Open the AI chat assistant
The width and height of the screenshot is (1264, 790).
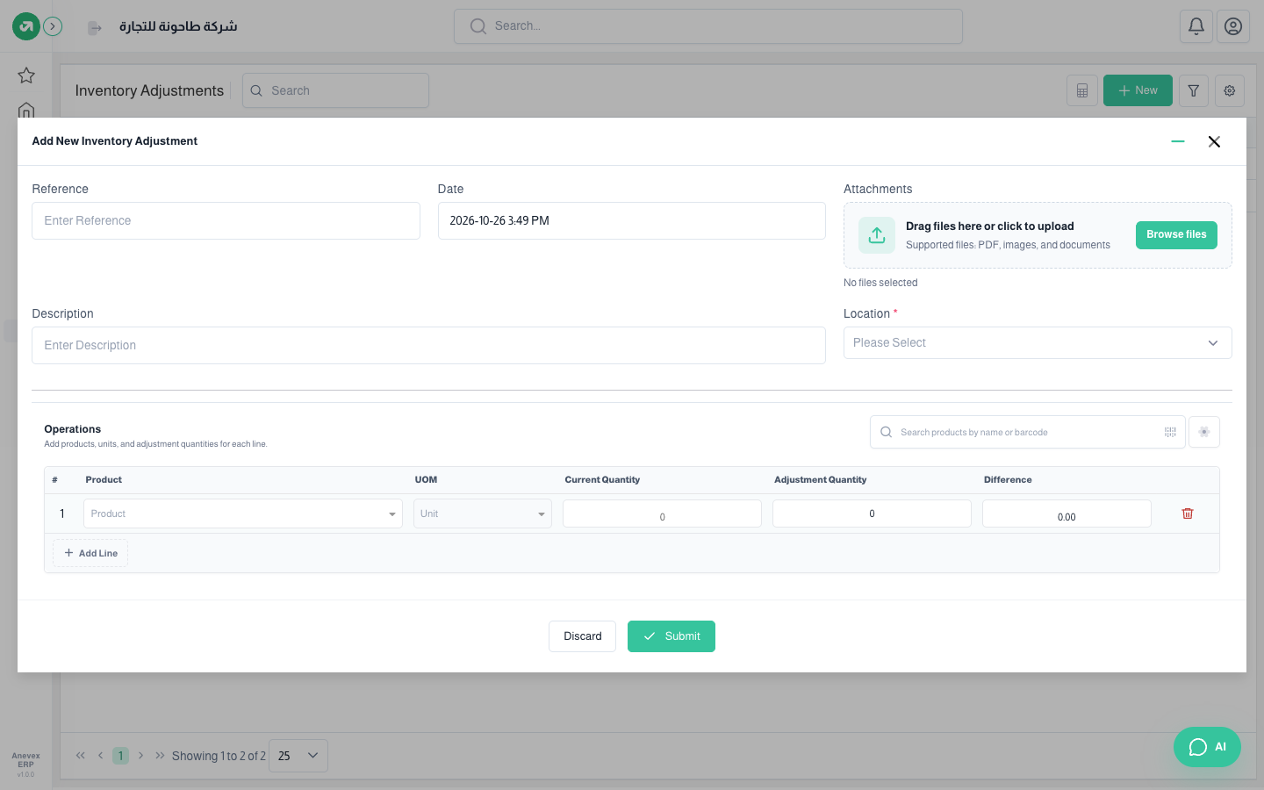(1207, 747)
